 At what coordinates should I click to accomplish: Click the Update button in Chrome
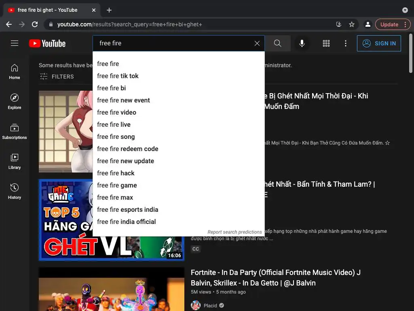click(389, 24)
